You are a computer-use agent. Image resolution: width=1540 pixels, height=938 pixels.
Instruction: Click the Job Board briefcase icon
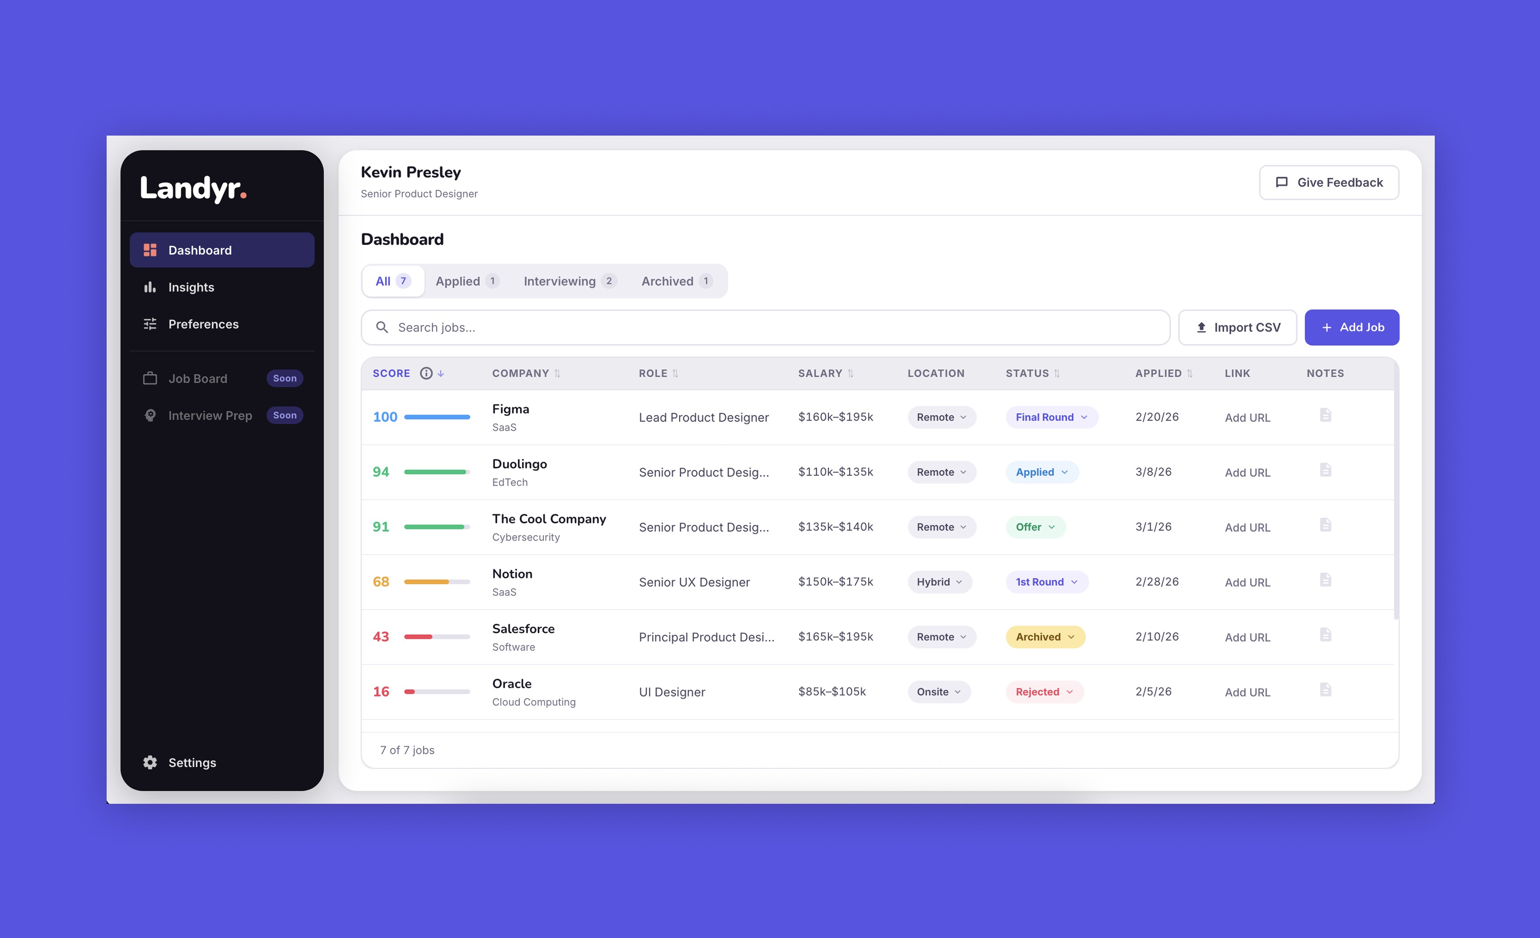tap(150, 379)
